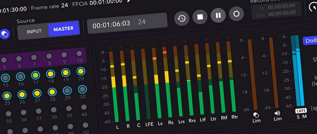
Task: Click the rewind history transport button
Action: [x=182, y=18]
